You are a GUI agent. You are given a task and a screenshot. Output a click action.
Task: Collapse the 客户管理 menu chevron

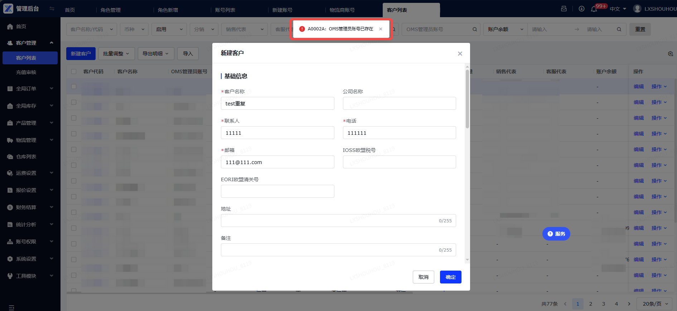pos(52,43)
